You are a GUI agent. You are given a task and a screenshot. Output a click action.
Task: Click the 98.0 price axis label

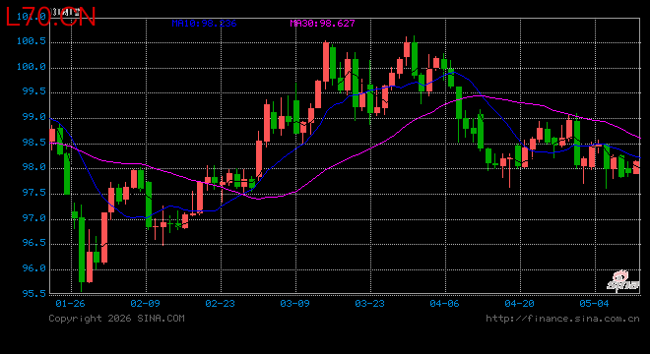coord(34,167)
